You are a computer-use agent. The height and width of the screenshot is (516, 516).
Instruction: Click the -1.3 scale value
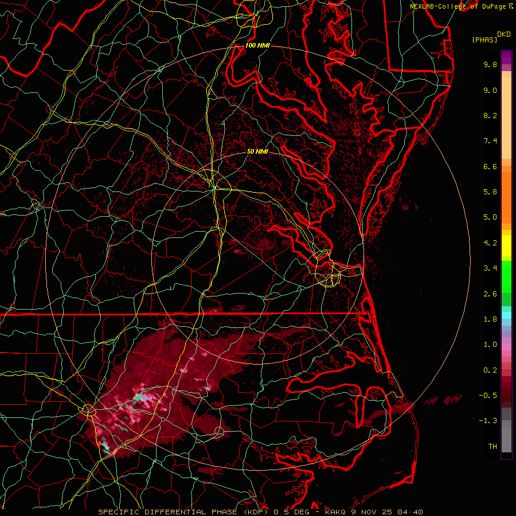point(488,421)
